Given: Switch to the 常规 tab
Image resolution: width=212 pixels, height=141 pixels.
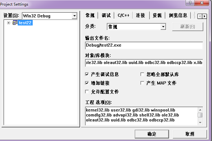Looking at the screenshot, I should click(x=90, y=16).
